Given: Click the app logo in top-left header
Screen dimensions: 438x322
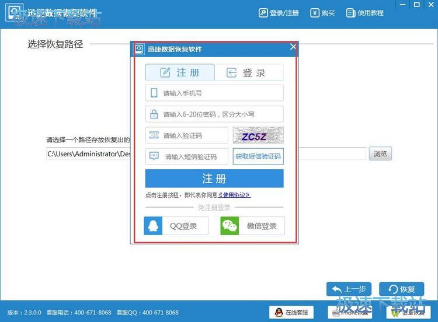Looking at the screenshot, I should pyautogui.click(x=14, y=13).
